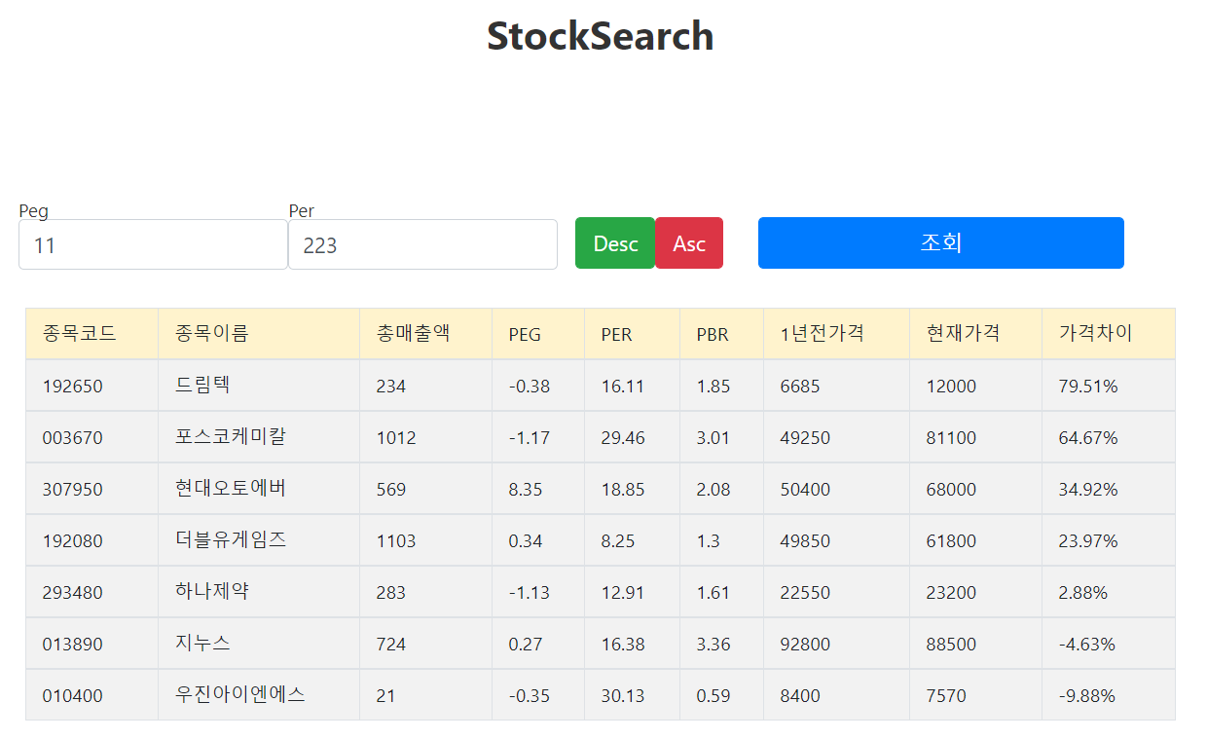Image resolution: width=1207 pixels, height=739 pixels.
Task: Click the 가격차이 column header
Action: pyautogui.click(x=1095, y=334)
